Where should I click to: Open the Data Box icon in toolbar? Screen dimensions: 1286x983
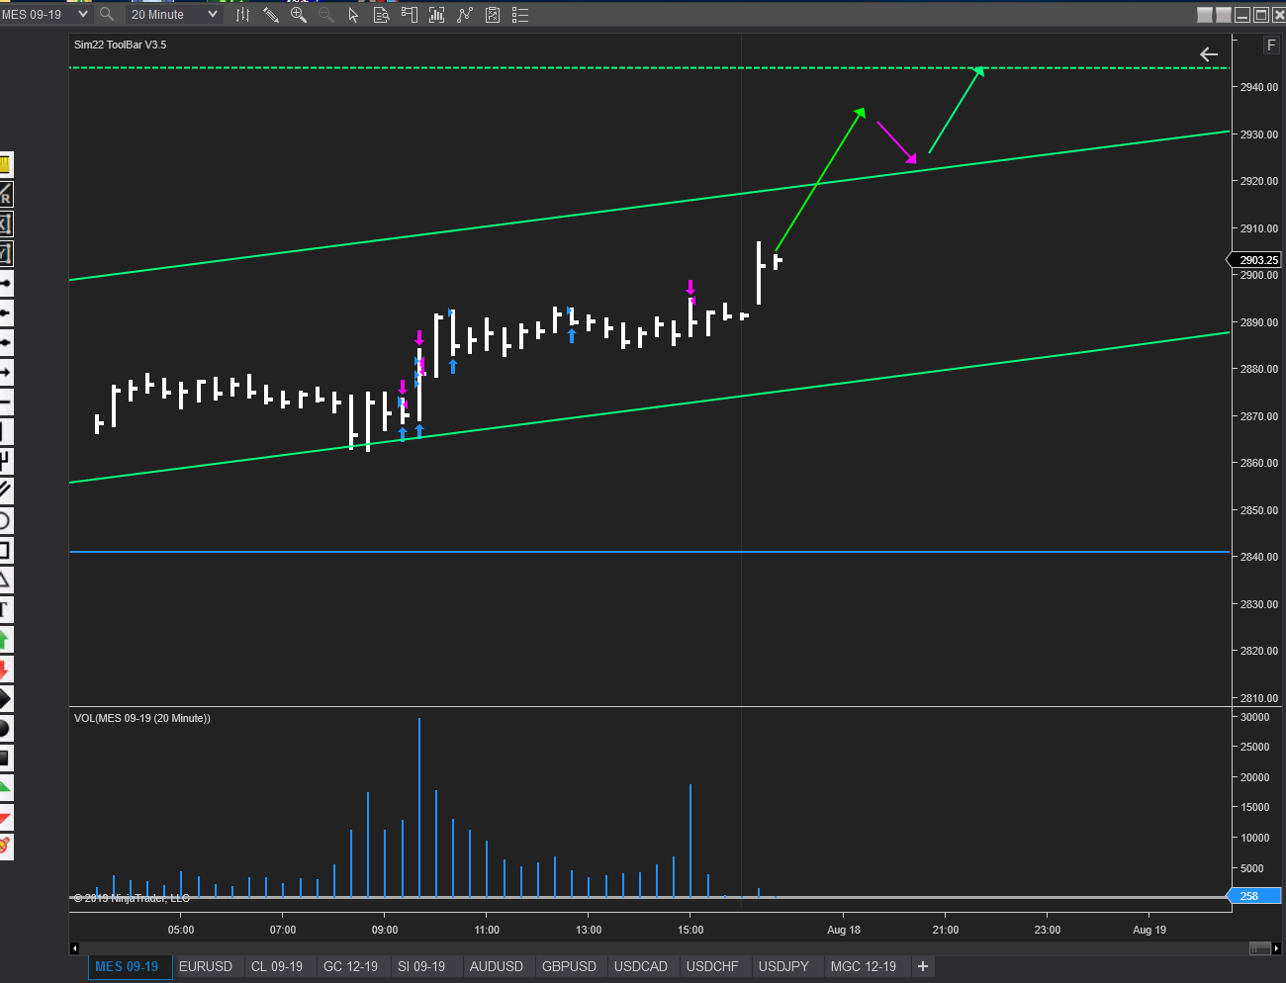[381, 15]
